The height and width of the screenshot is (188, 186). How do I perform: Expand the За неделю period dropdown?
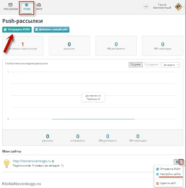click(171, 65)
